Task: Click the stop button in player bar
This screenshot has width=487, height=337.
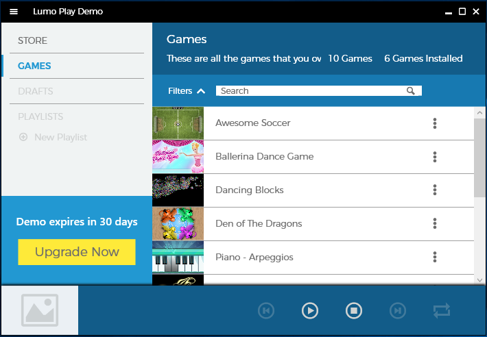Action: coord(354,310)
